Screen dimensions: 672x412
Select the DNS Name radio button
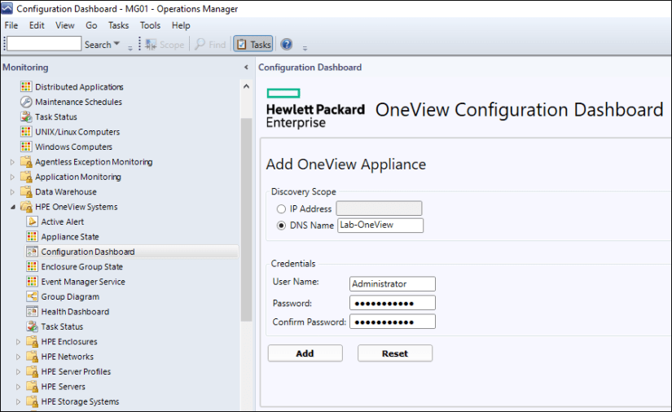tap(281, 226)
